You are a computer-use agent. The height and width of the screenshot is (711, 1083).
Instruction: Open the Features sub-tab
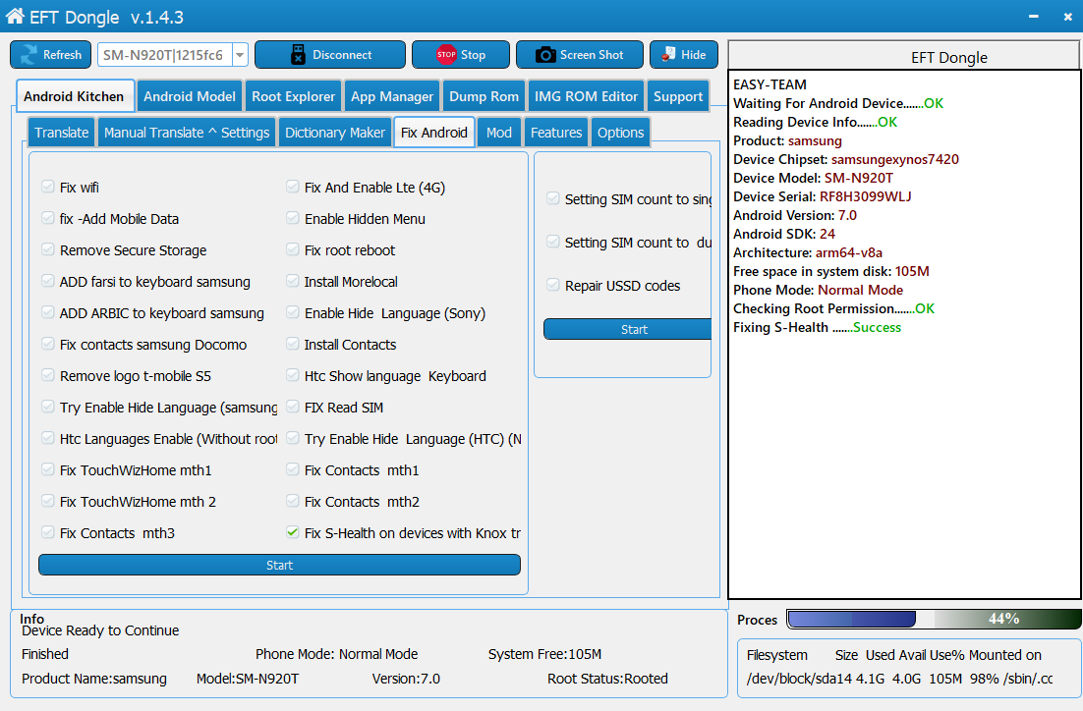point(556,132)
